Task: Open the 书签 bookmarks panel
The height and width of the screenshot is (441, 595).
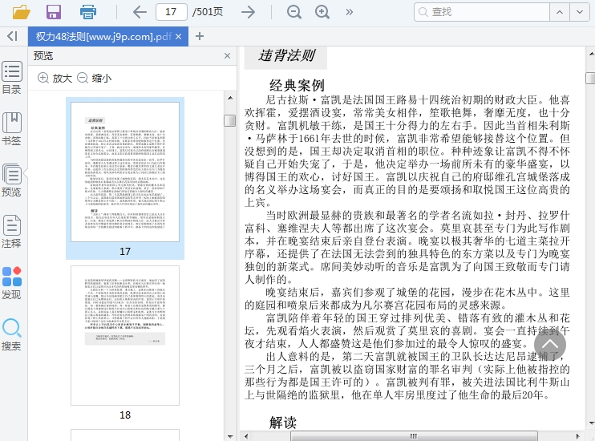Action: click(x=12, y=129)
